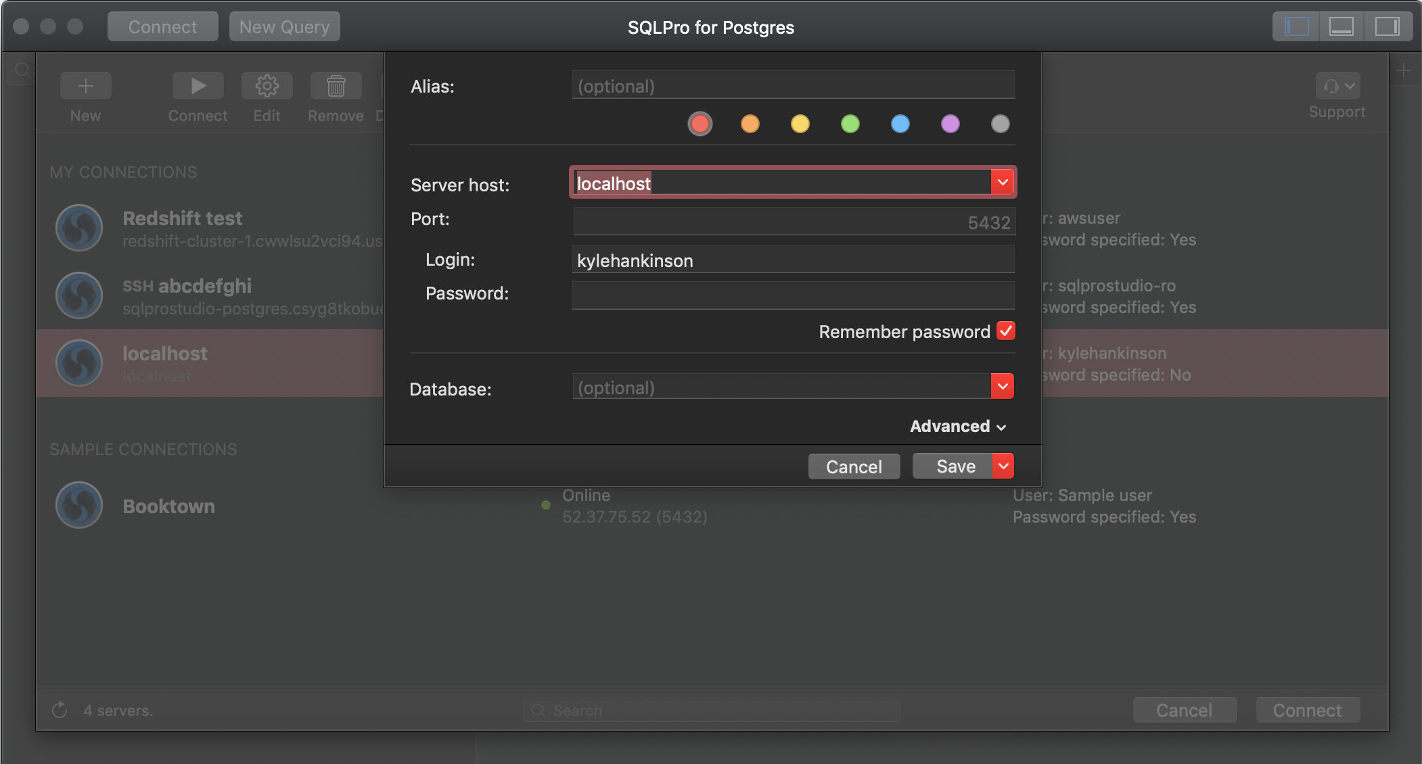Screen dimensions: 1422x764
Task: Click 'User: Sample user' text
Action: click(1082, 496)
